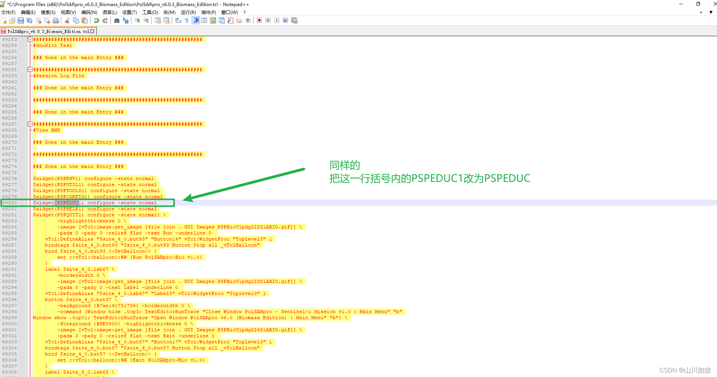Open the Document List panel icon
This screenshot has height=377, width=717.
(x=222, y=20)
